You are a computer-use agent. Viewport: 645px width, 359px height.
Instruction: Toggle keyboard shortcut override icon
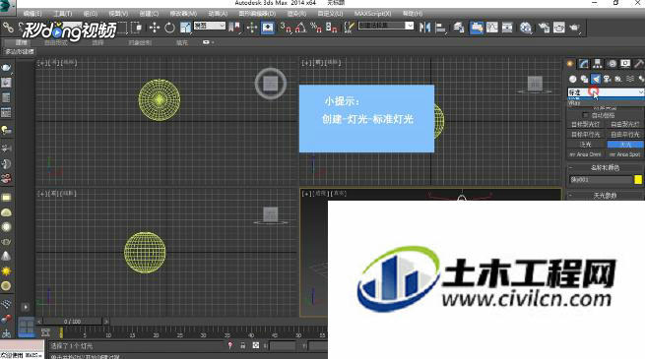tap(268, 28)
